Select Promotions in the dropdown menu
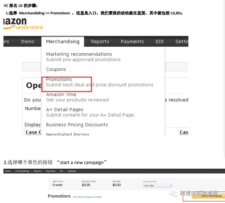Viewport: 225px width, 203px height. pos(59,79)
